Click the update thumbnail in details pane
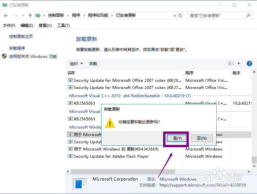The height and width of the screenshot is (194, 257). [79, 184]
